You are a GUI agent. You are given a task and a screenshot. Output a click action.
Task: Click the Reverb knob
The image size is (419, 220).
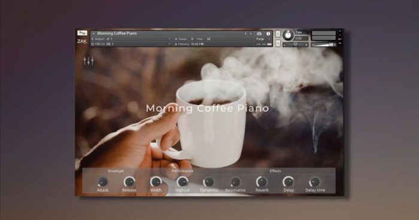(x=262, y=182)
